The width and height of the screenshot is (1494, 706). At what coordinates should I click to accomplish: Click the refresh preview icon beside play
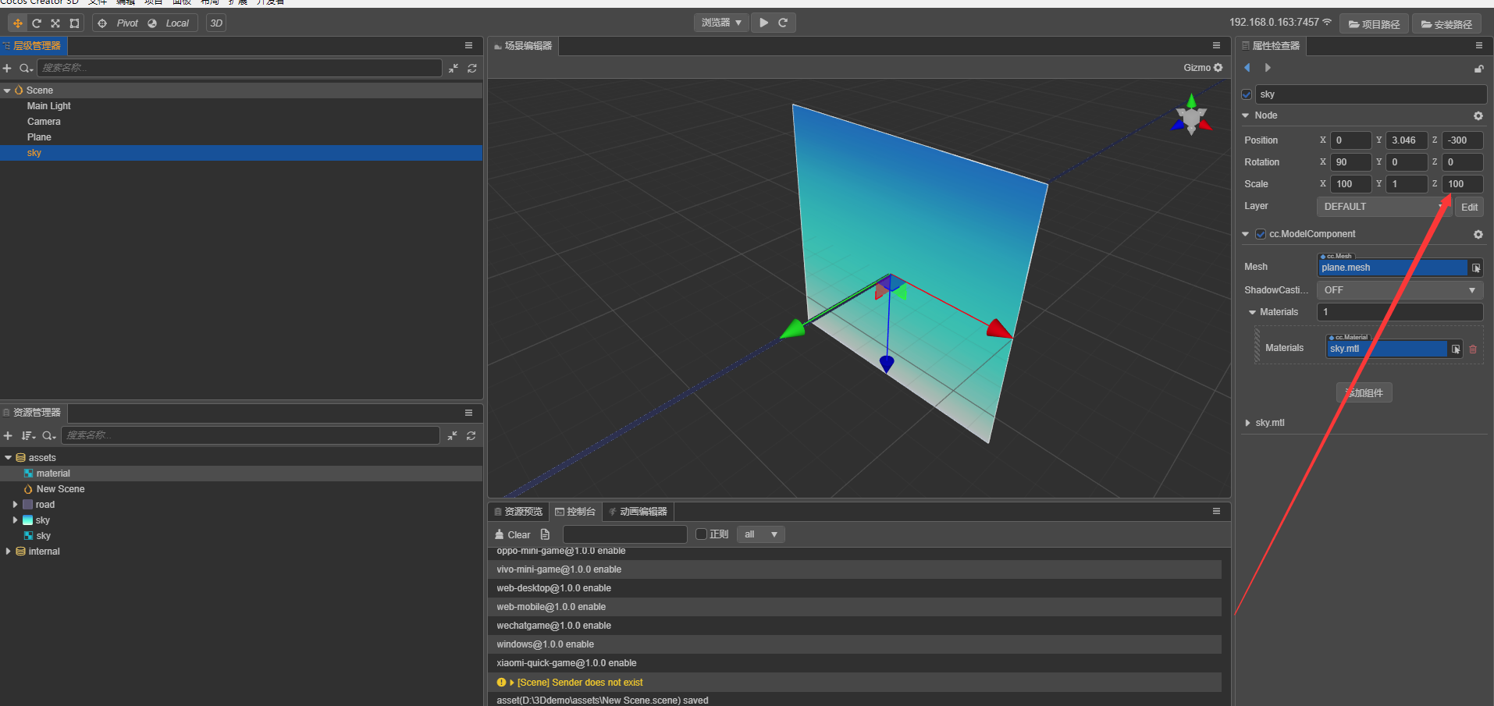783,23
